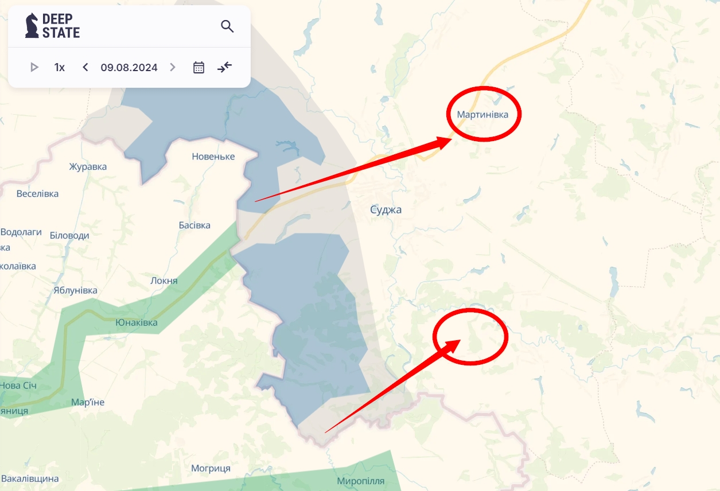
Task: Click the DeepState knight logo
Action: tap(32, 26)
